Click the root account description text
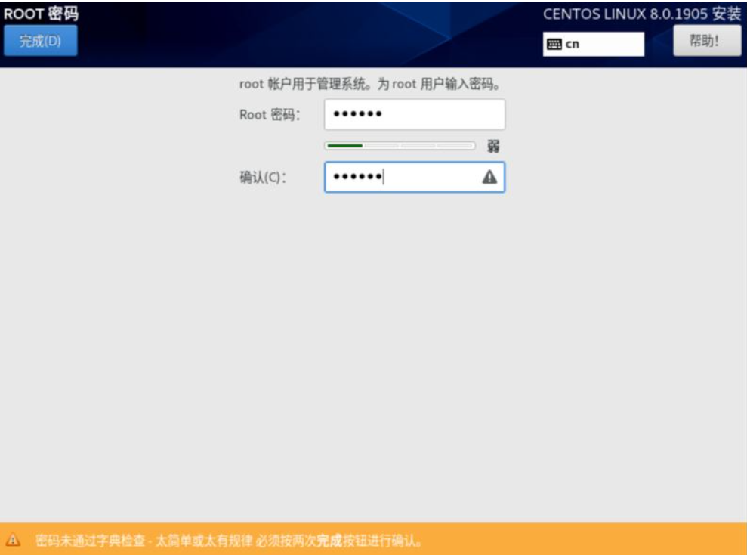Image resolution: width=747 pixels, height=555 pixels. click(x=369, y=85)
